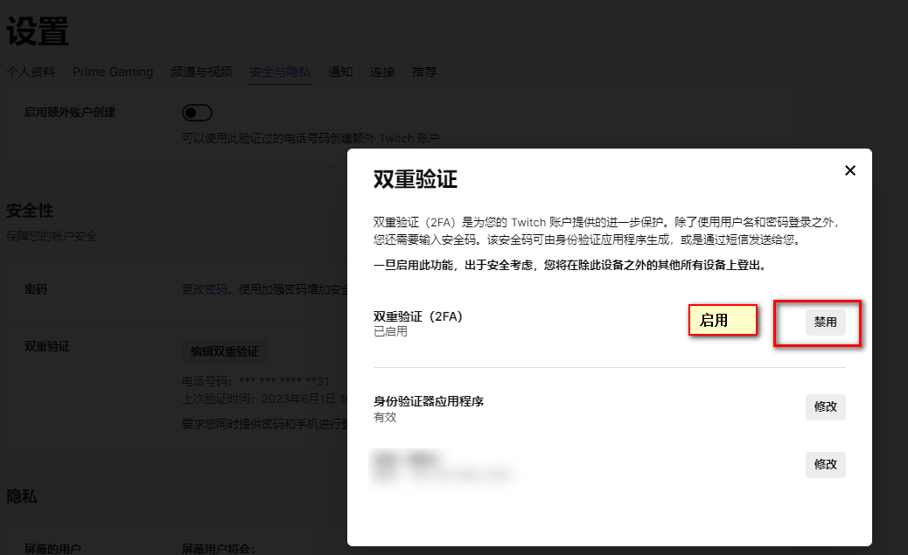The height and width of the screenshot is (555, 908).
Task: Click 修改 next to 身份验证器应用程序
Action: [825, 407]
